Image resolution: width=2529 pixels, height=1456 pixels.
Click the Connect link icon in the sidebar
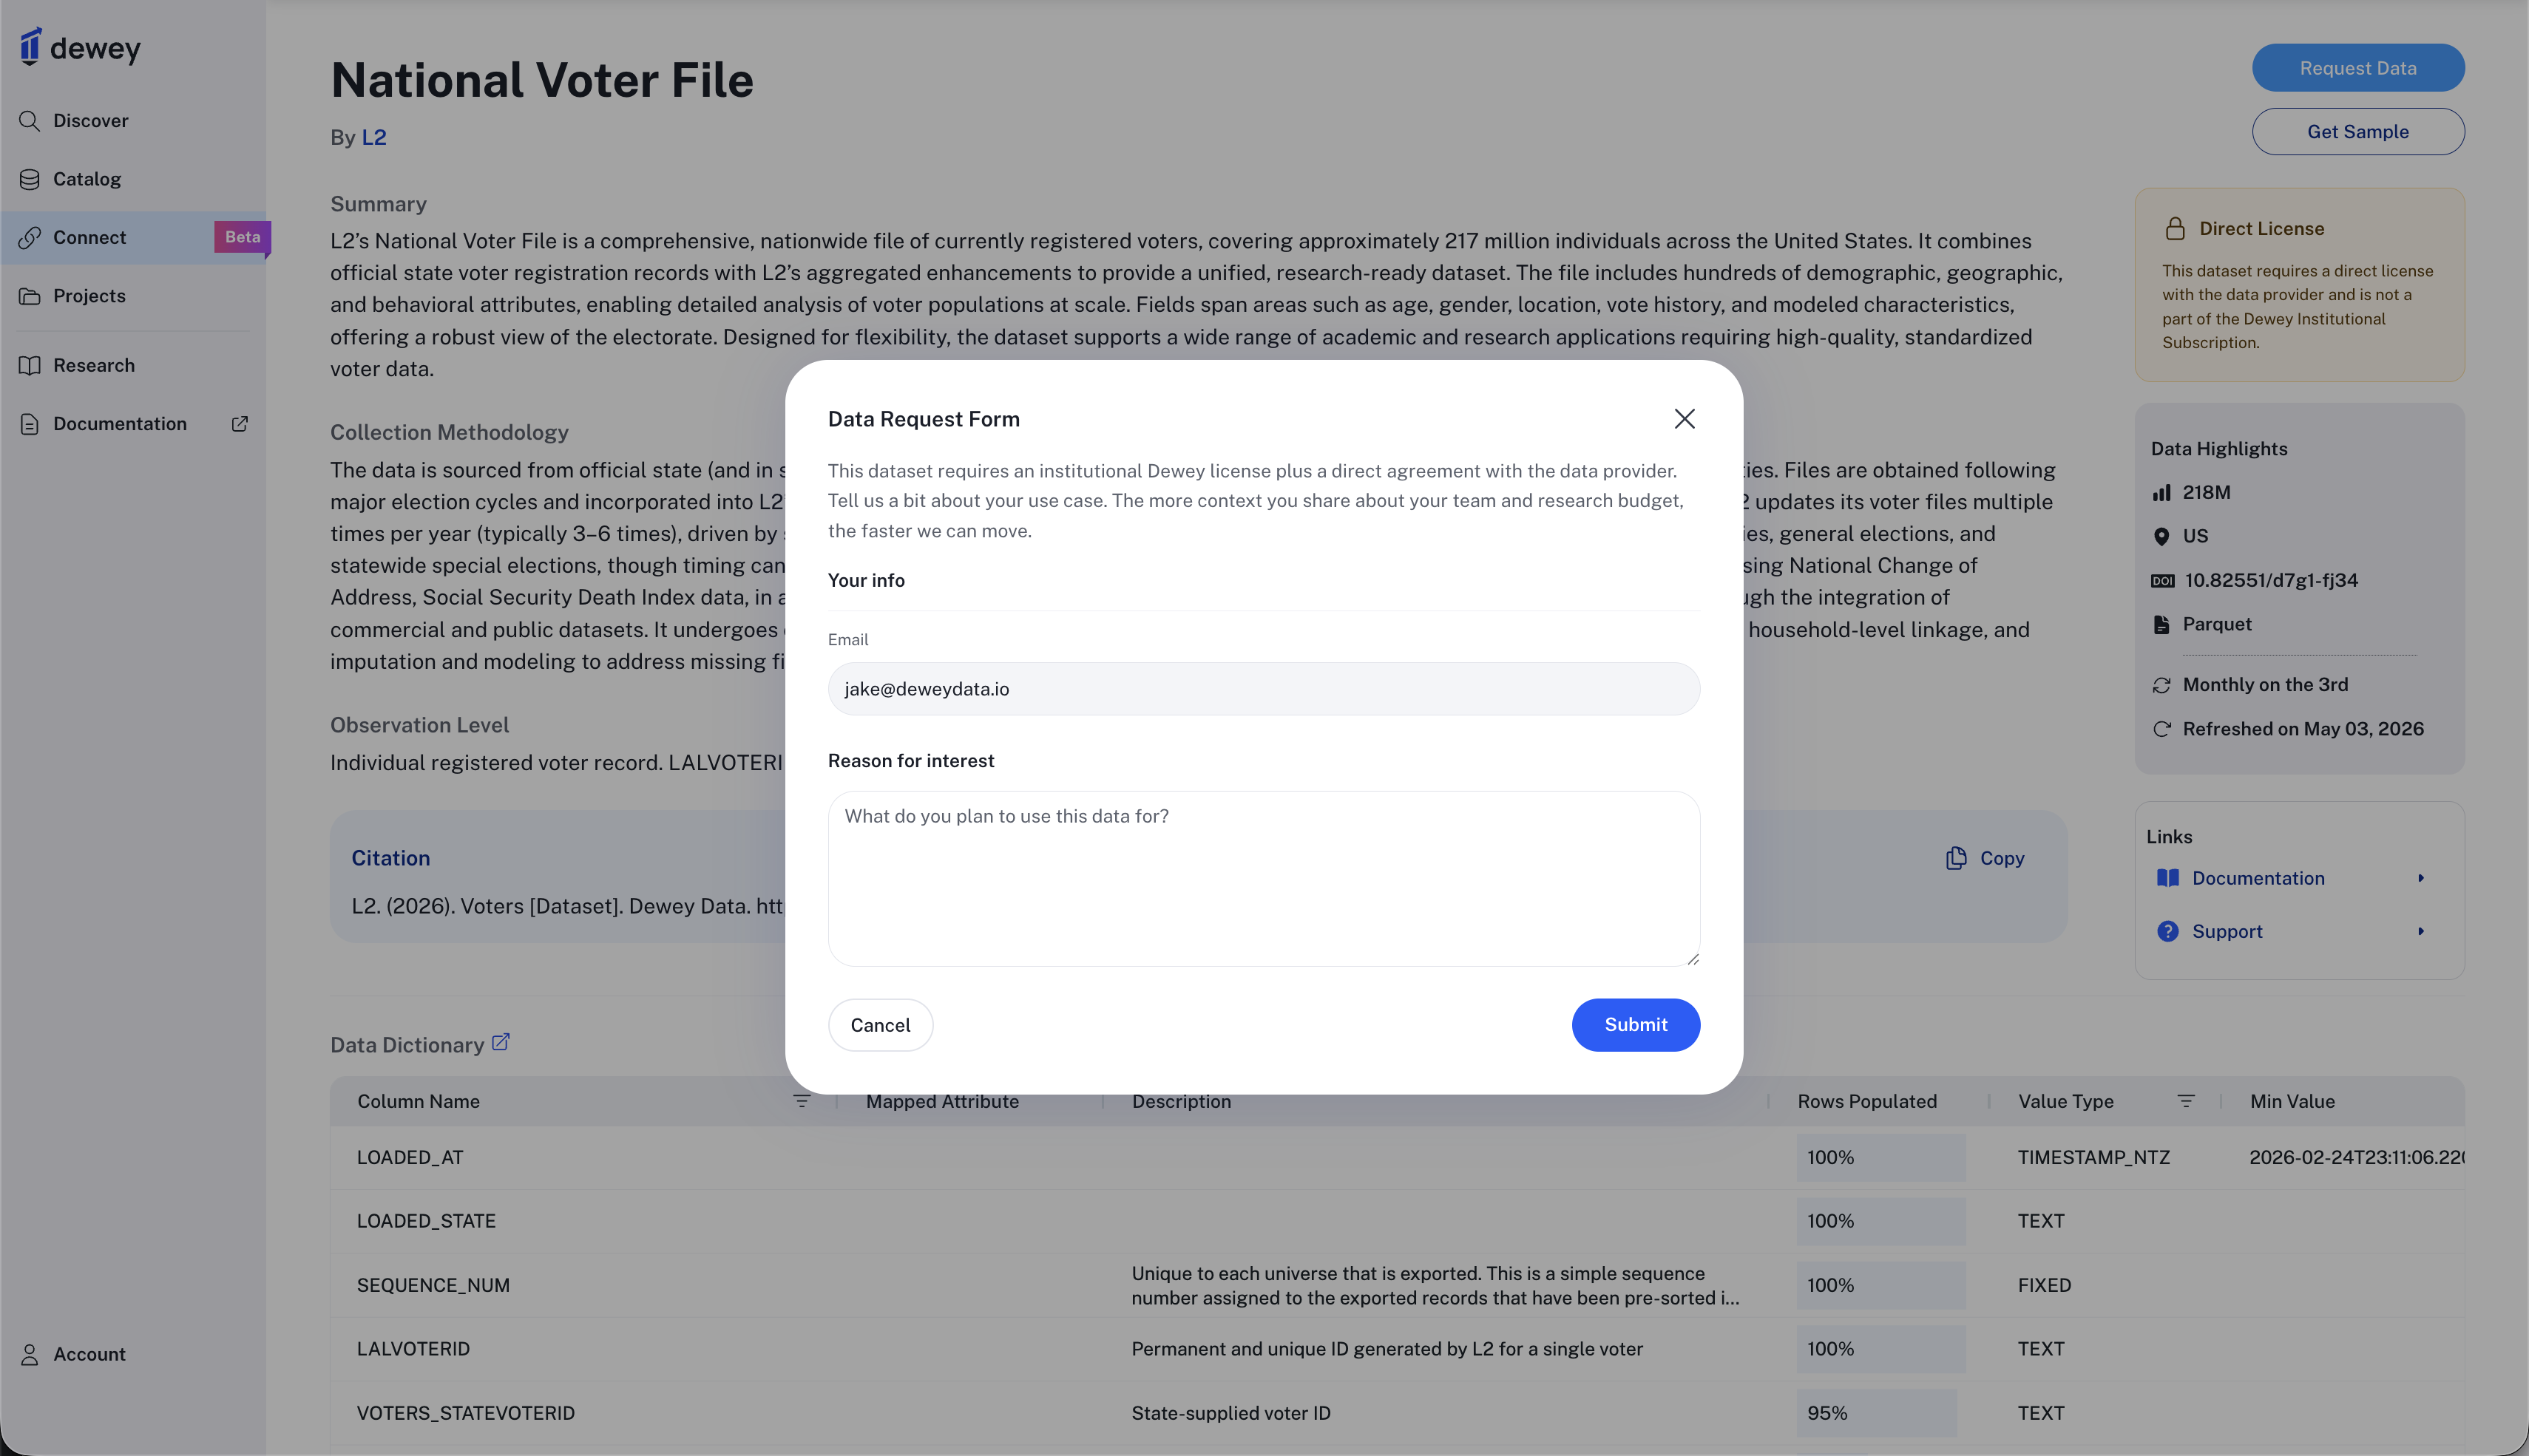tap(30, 237)
